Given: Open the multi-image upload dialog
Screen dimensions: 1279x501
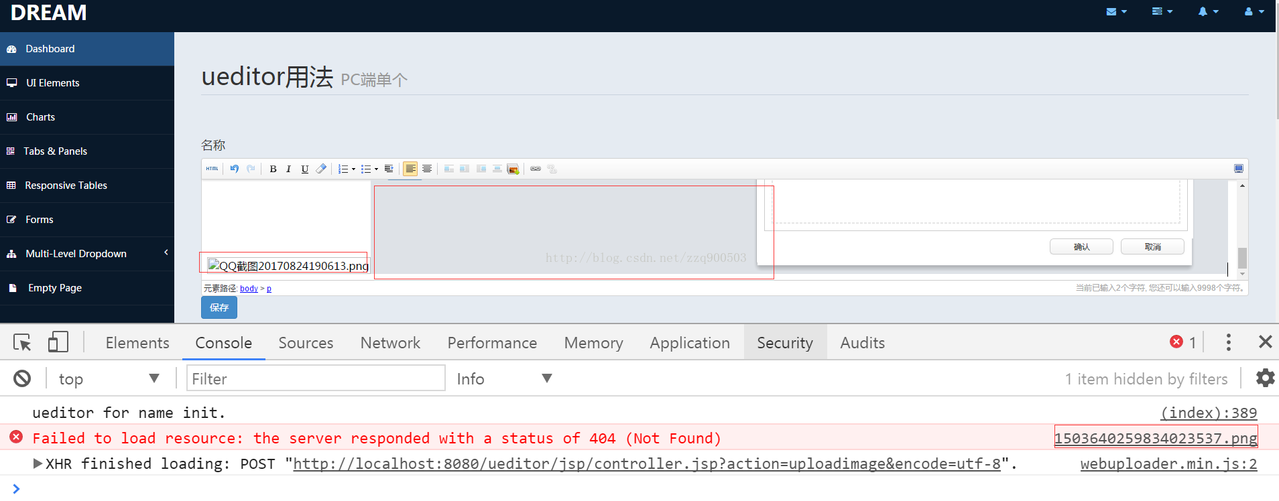Looking at the screenshot, I should [x=513, y=169].
